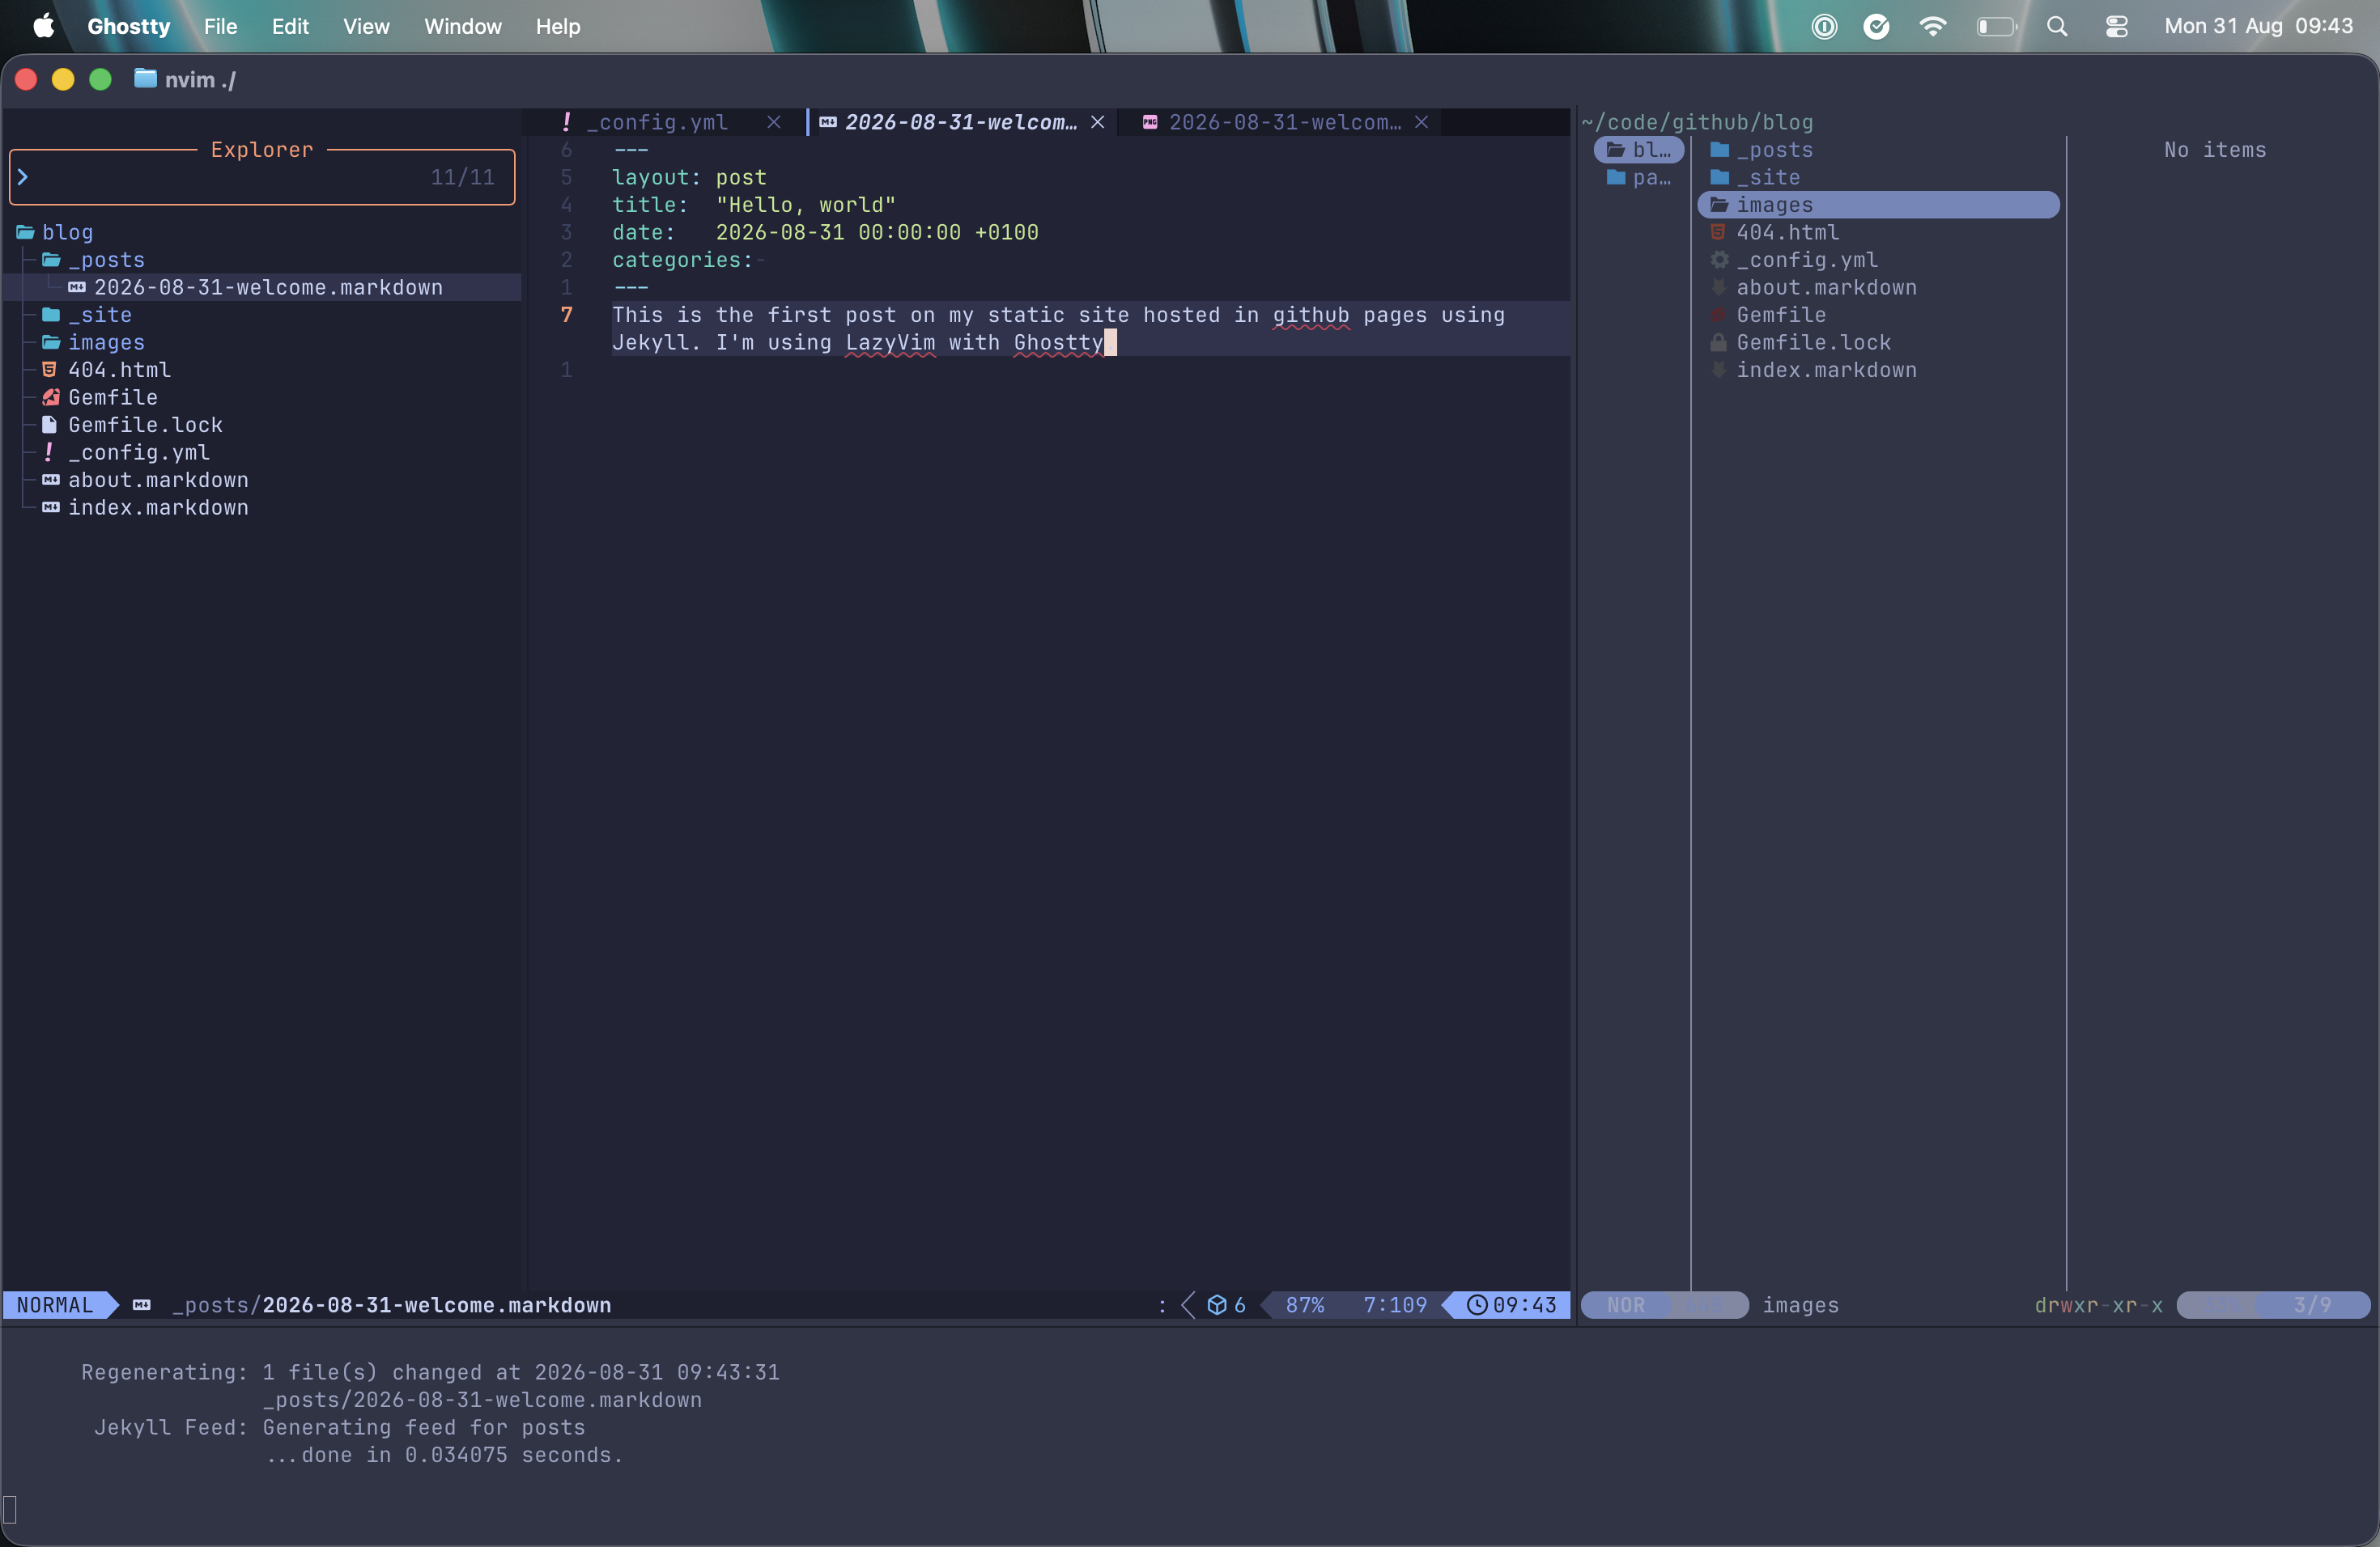Open the highlighted images folder in the right pane
This screenshot has width=2380, height=1547.
point(1879,205)
